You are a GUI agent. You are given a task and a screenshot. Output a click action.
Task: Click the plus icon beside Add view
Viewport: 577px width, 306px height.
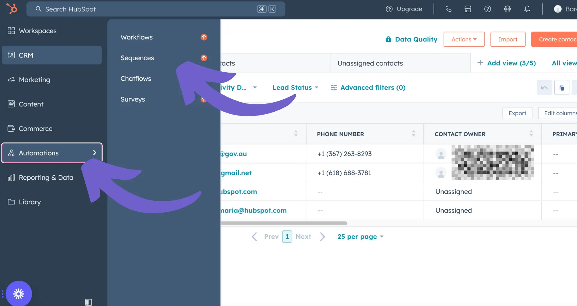pos(480,63)
